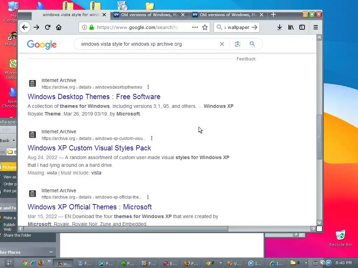Click the horizontal scroll right arrow
The image size is (358, 268).
[x=313, y=229]
